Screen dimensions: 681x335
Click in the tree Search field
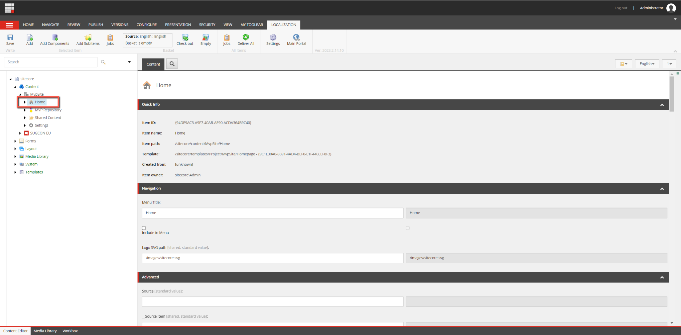[x=51, y=62]
